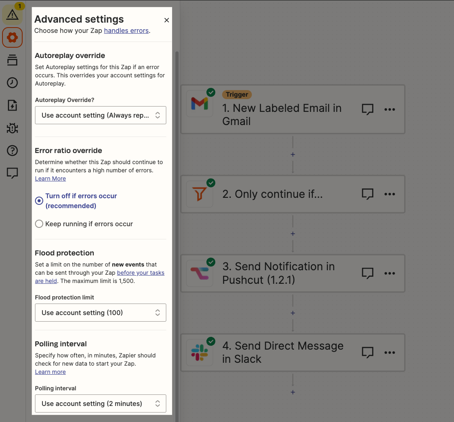Open the Flood protection limit dropdown
The image size is (454, 422).
pyautogui.click(x=100, y=313)
